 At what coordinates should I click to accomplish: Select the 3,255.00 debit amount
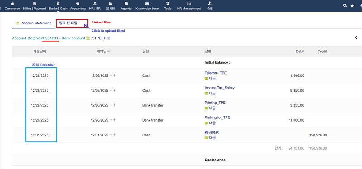pos(297,105)
